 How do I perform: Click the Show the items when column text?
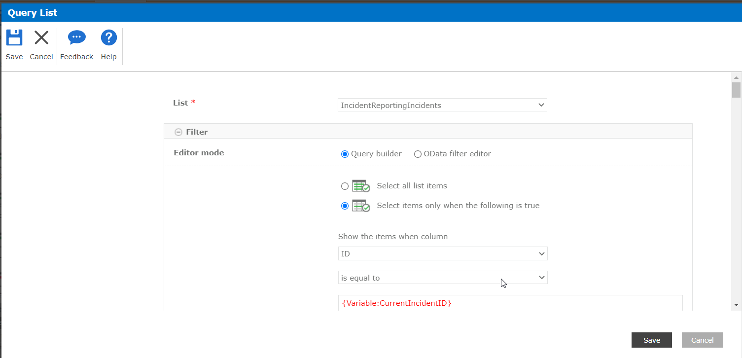click(393, 237)
